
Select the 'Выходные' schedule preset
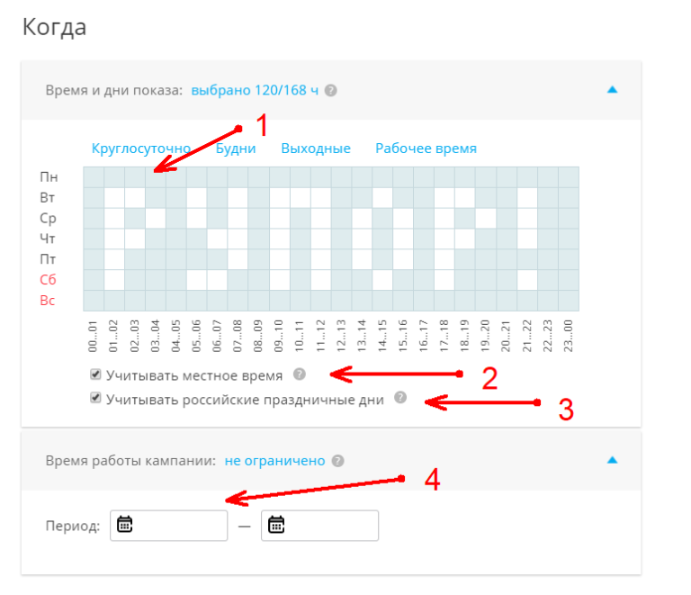316,149
